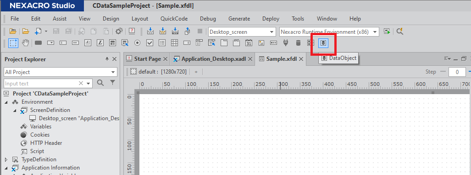Open Nexacro Runtime Environment dropdown
This screenshot has width=471, height=175.
pos(329,32)
